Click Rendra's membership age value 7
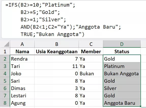 57,59
